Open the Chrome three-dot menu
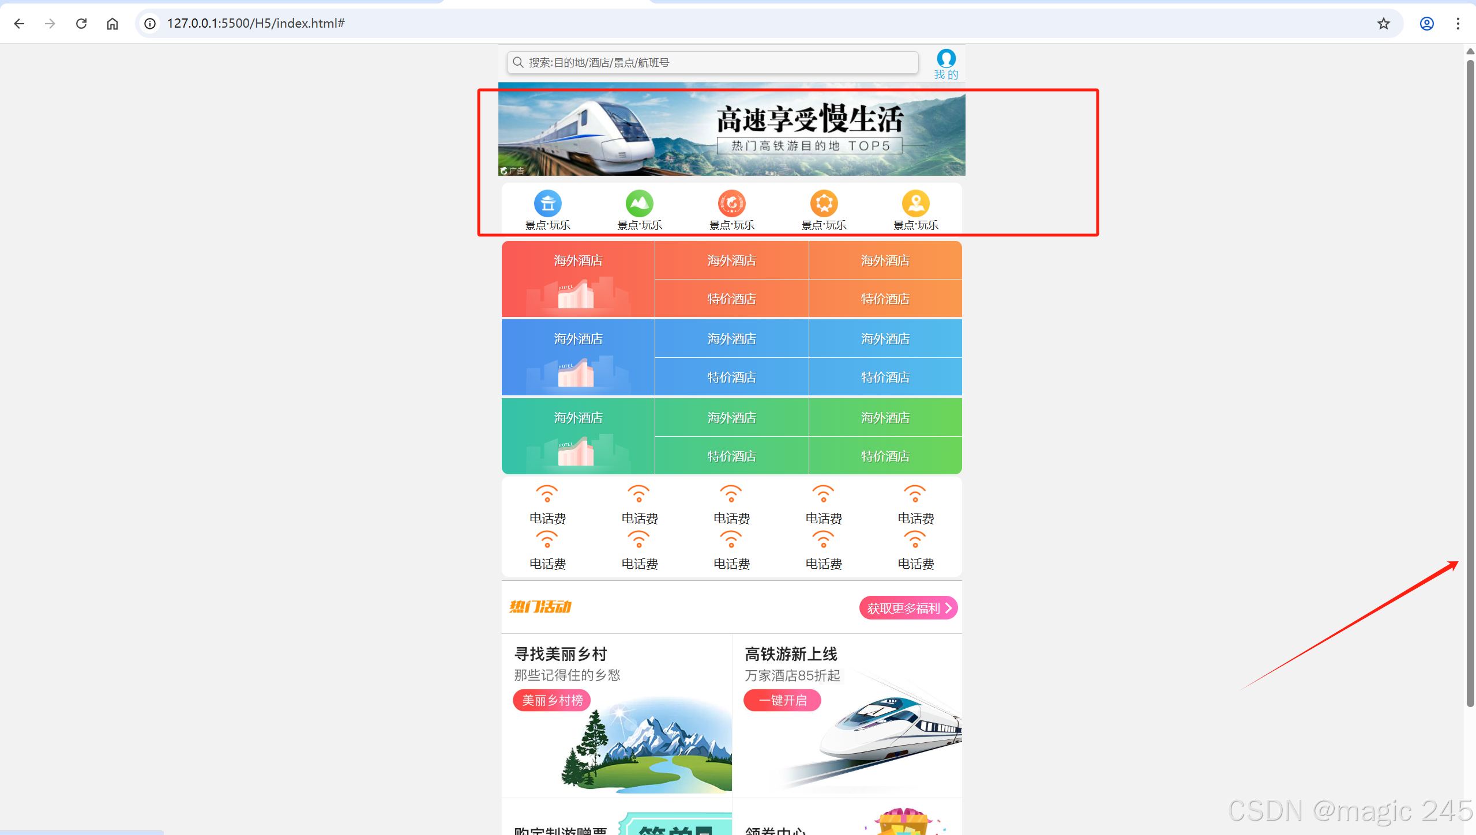The height and width of the screenshot is (835, 1476). [1458, 24]
